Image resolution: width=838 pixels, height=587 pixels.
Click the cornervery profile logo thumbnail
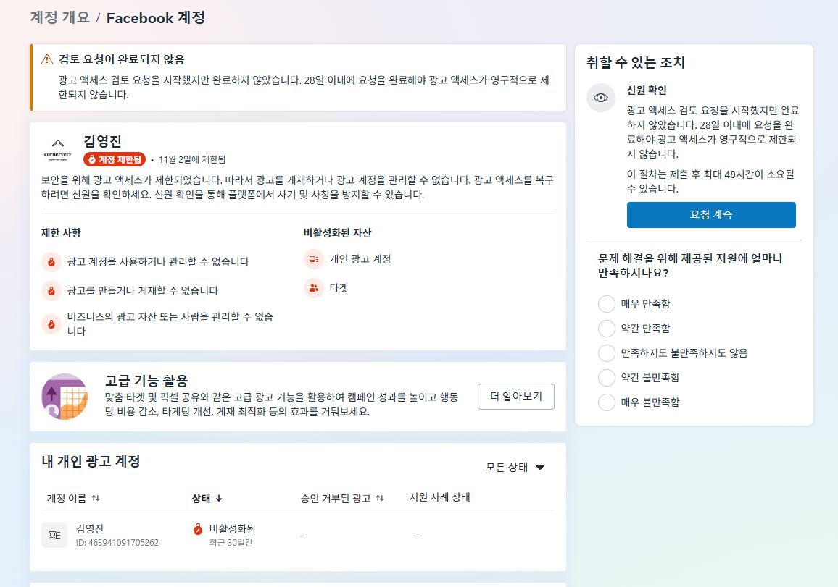click(58, 151)
